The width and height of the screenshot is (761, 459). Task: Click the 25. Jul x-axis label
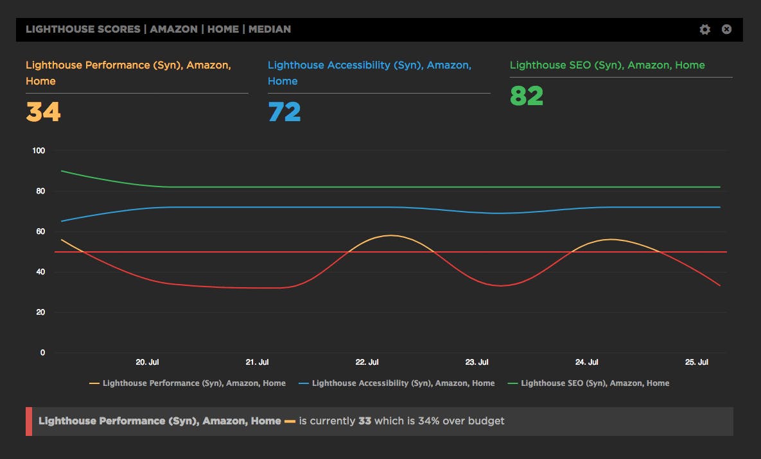point(696,362)
